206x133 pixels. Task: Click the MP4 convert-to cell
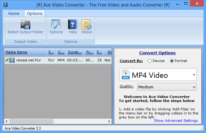61,60
